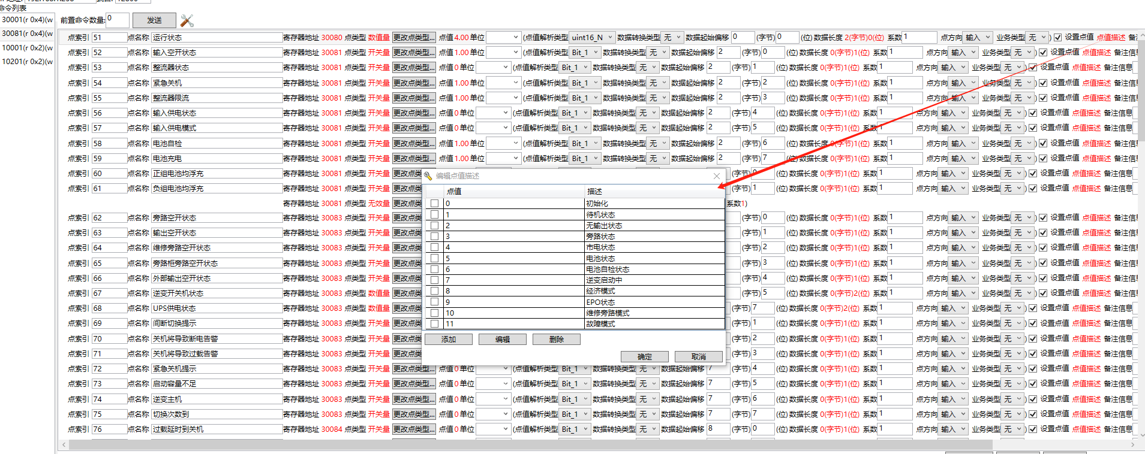1145x454 pixels.
Task: Tick the checkbox for point value 1
Action: (x=434, y=214)
